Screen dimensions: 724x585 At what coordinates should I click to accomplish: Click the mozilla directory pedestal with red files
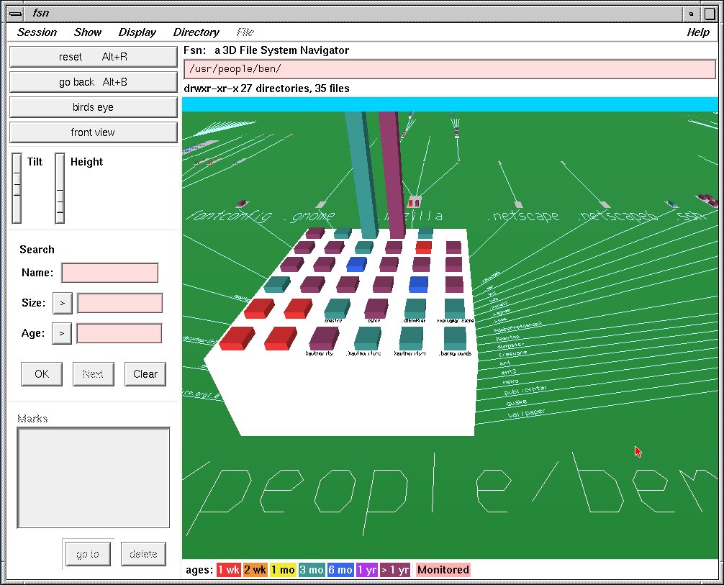click(x=414, y=201)
